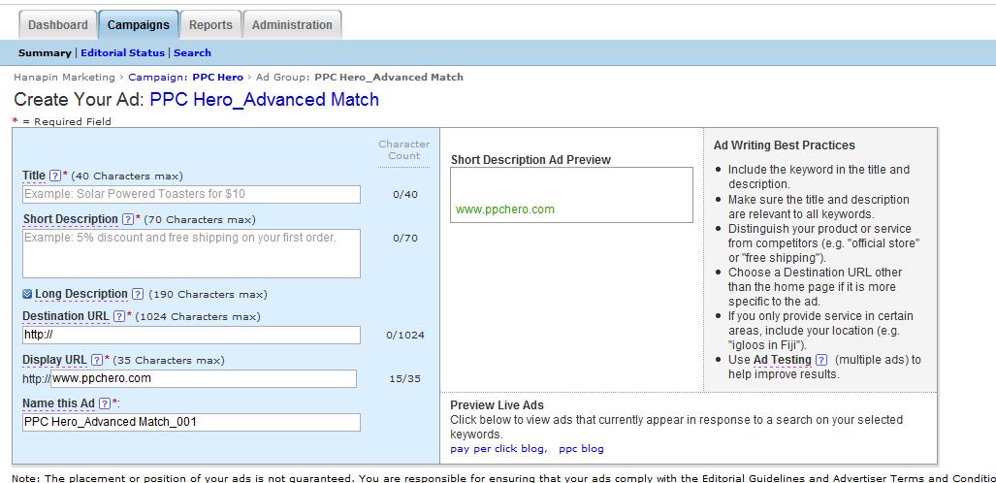Open help icon next to Display URL
Image resolution: width=996 pixels, height=483 pixels.
97,360
